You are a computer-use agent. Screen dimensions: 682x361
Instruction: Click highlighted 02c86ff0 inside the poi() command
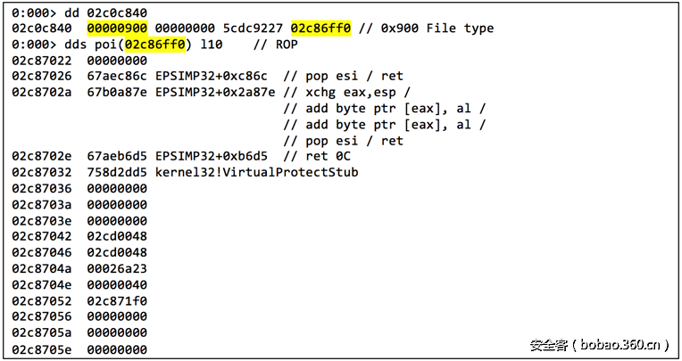(x=154, y=45)
